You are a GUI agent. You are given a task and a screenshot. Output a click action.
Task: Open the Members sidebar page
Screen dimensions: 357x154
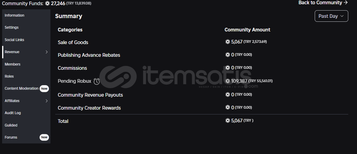(x=13, y=64)
